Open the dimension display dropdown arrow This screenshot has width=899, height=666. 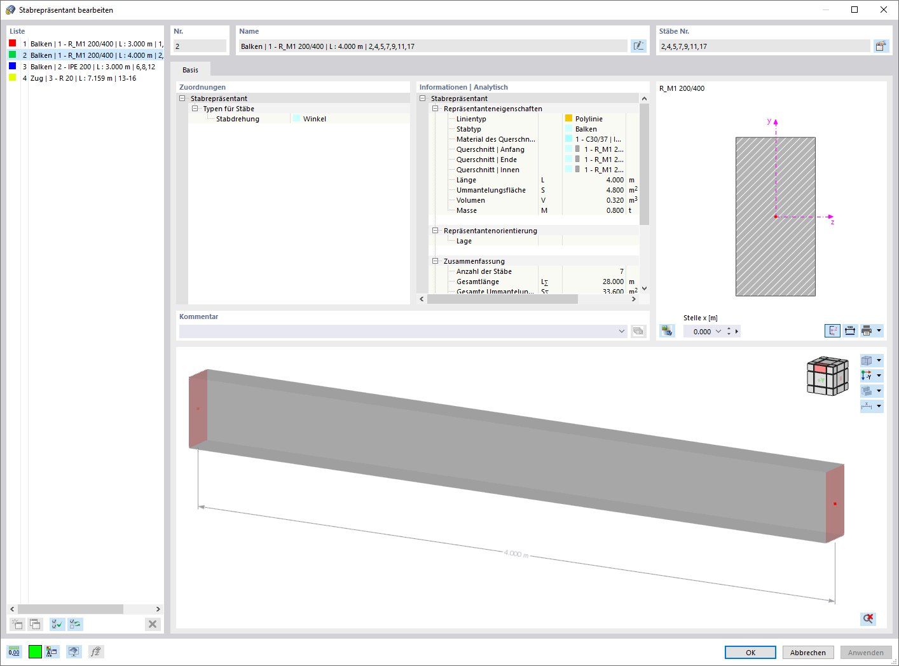pyautogui.click(x=879, y=406)
